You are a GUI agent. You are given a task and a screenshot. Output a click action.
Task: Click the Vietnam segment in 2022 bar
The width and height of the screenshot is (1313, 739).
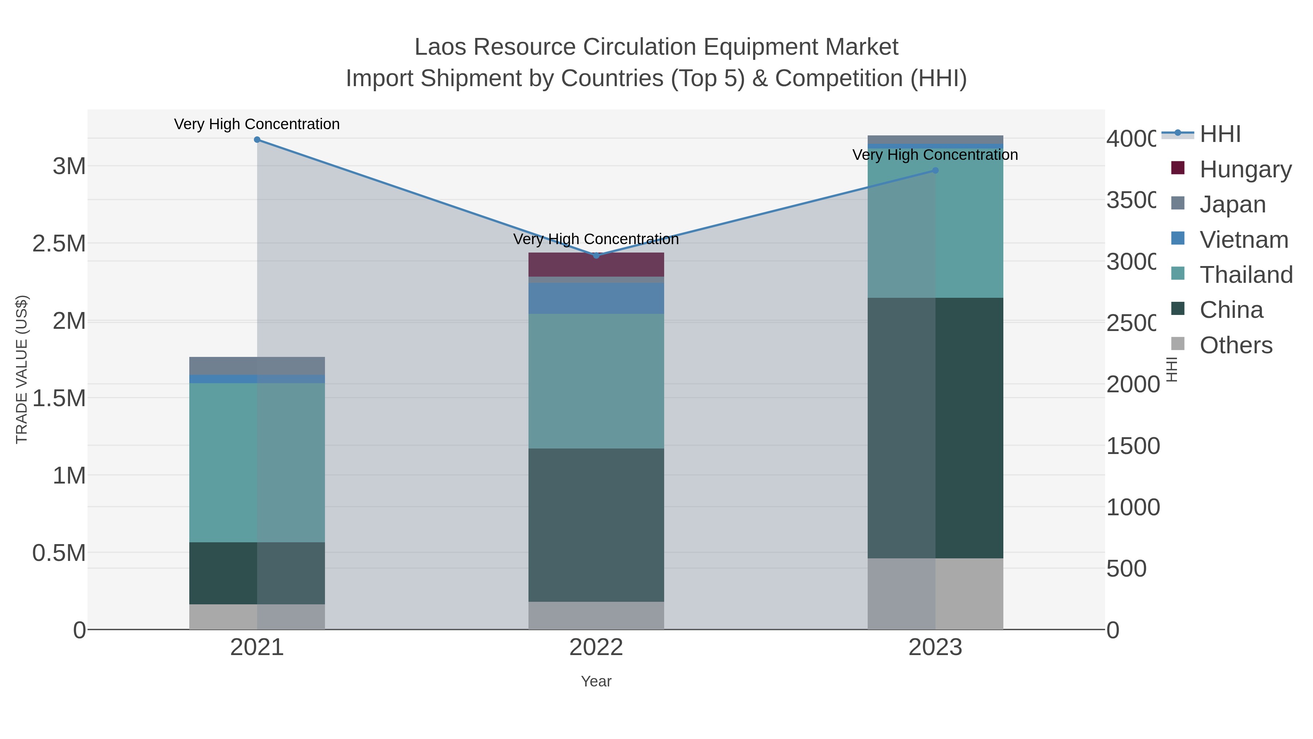(x=596, y=299)
